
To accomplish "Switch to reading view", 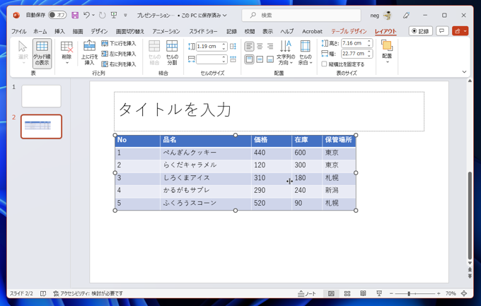I will pos(363,293).
